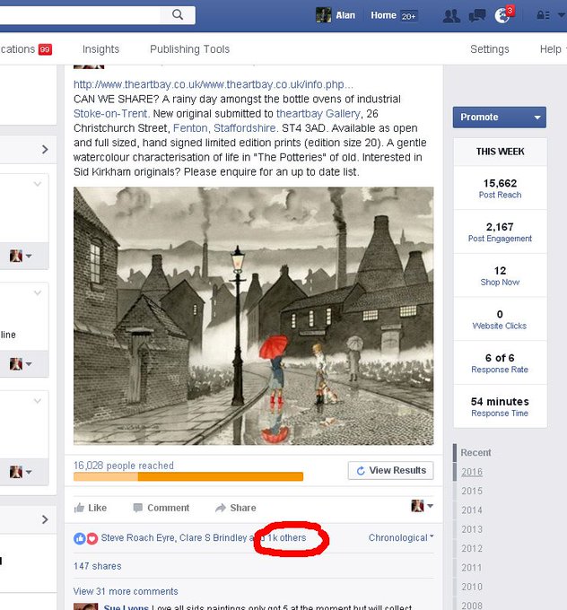The height and width of the screenshot is (610, 567).
Task: Go to Home in the top bar
Action: (x=394, y=15)
